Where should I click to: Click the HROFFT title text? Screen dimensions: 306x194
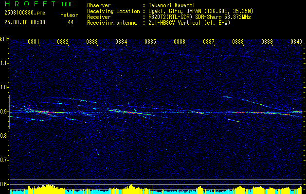pyautogui.click(x=30, y=4)
